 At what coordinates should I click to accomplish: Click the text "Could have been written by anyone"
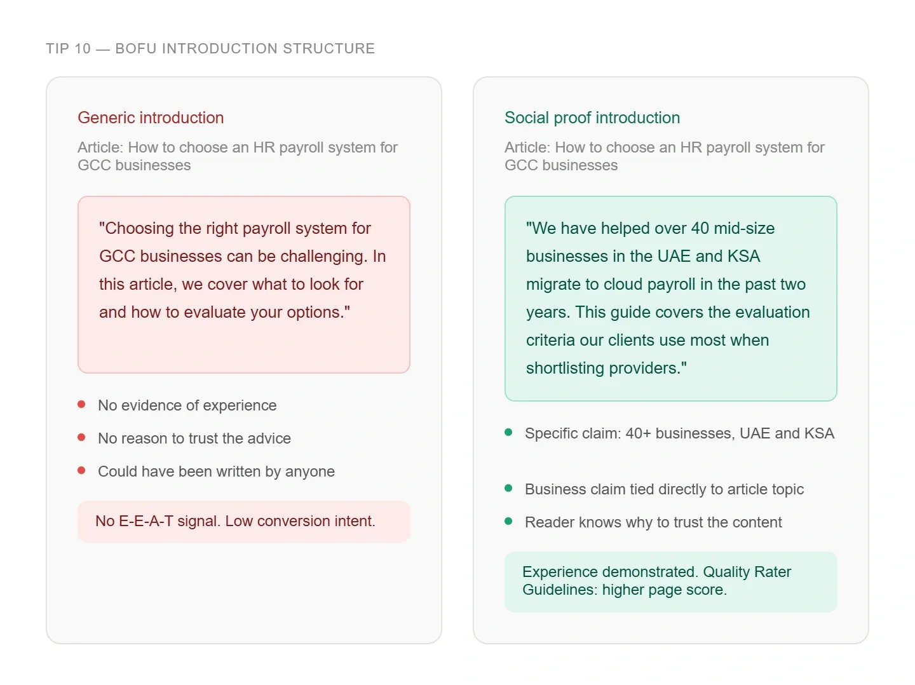[x=216, y=471]
